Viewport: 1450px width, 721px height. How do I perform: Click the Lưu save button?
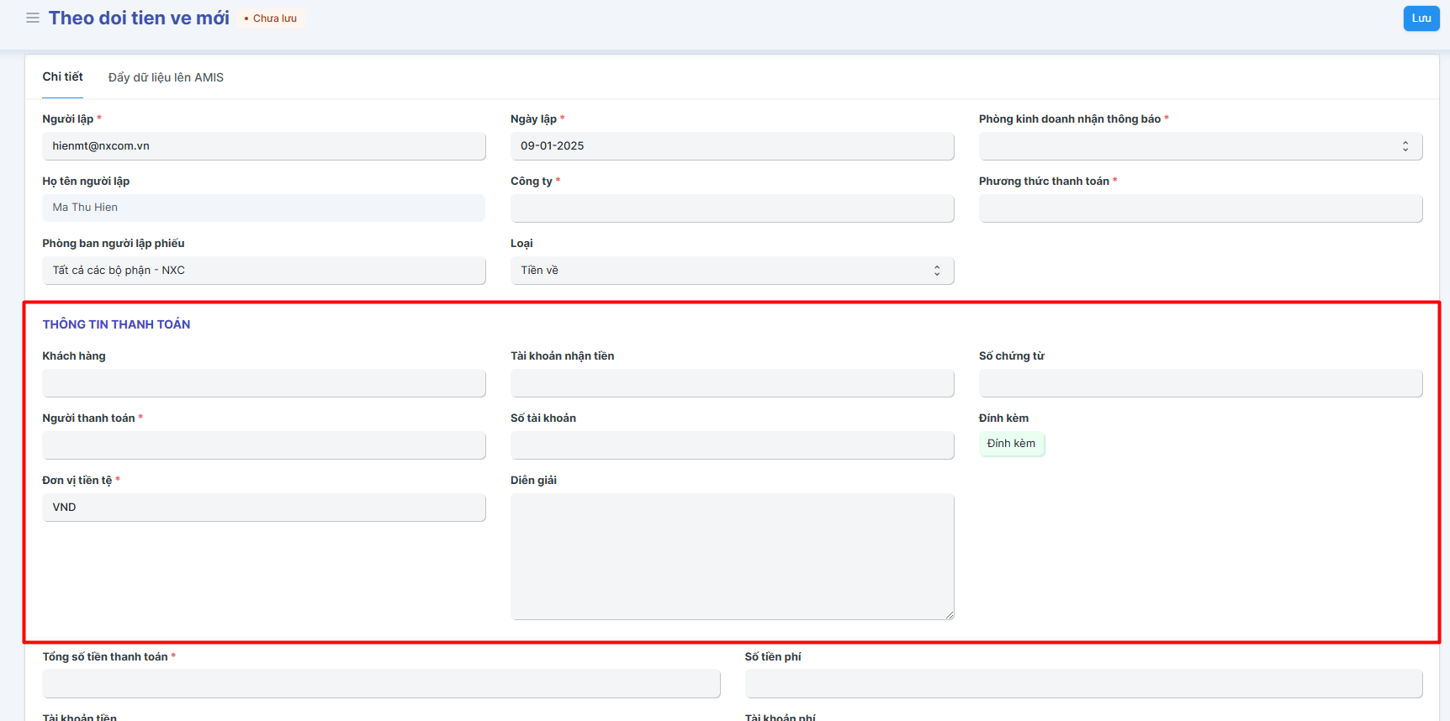(1421, 18)
